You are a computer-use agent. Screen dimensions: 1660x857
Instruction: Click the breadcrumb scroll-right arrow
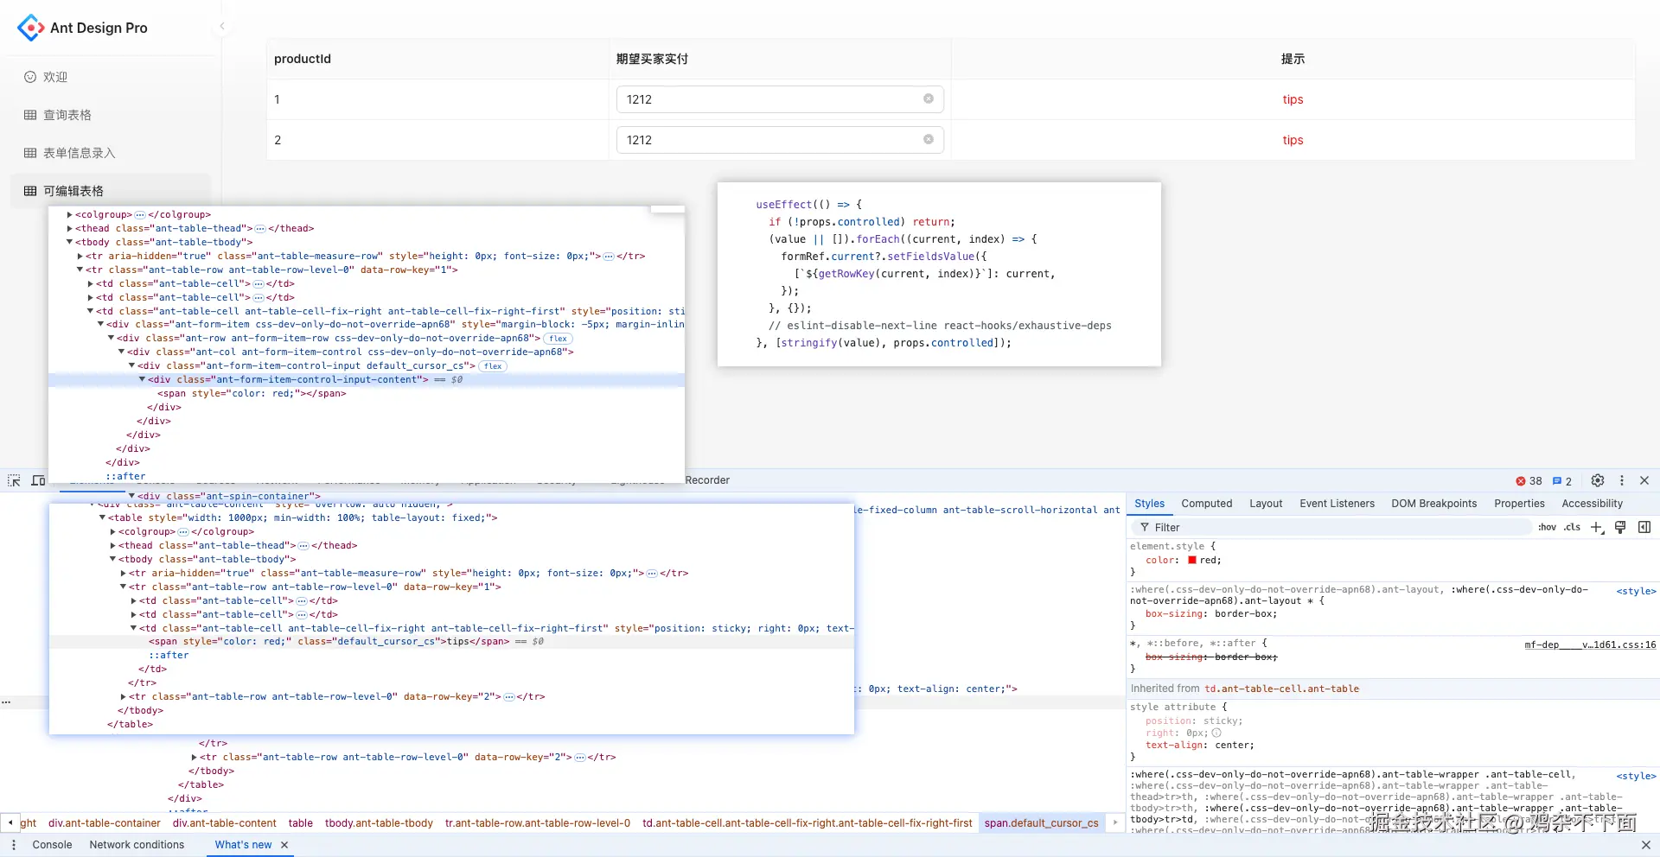pos(1115,822)
